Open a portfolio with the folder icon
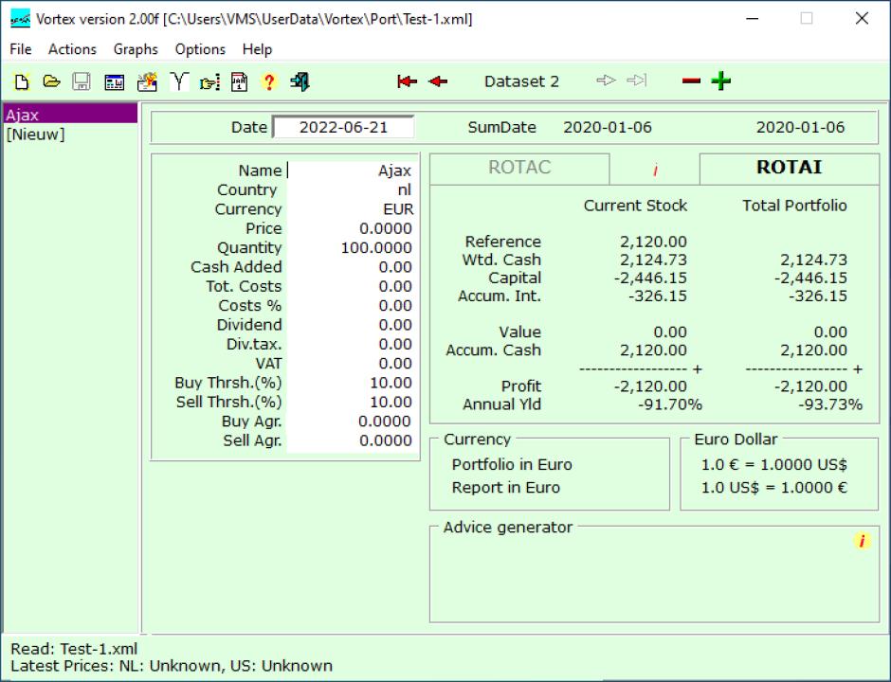The height and width of the screenshot is (682, 891). pyautogui.click(x=51, y=81)
